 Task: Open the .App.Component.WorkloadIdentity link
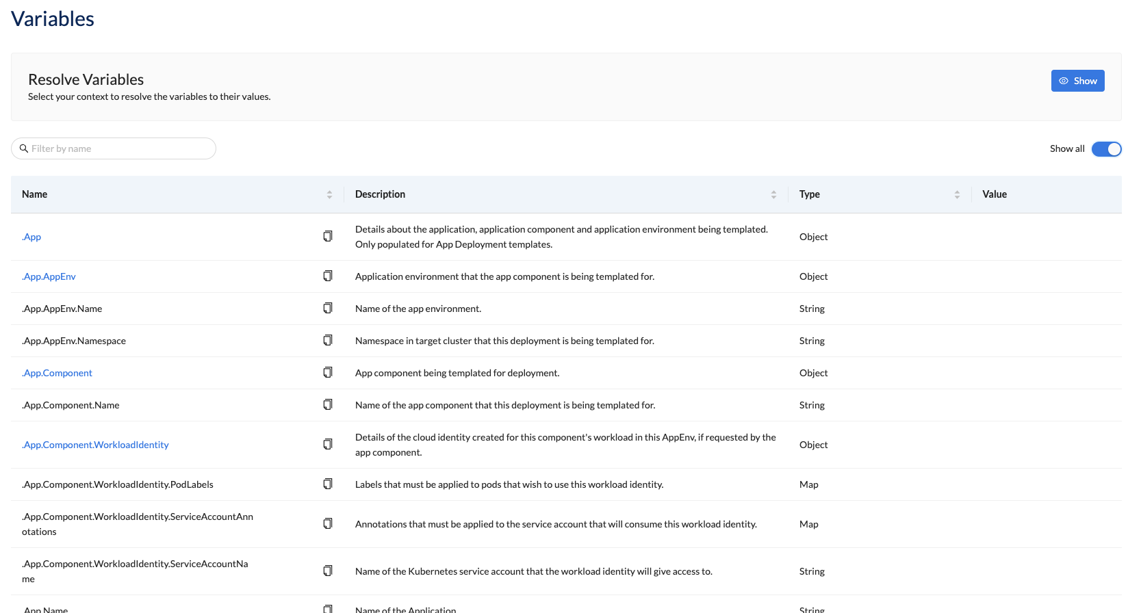coord(95,445)
